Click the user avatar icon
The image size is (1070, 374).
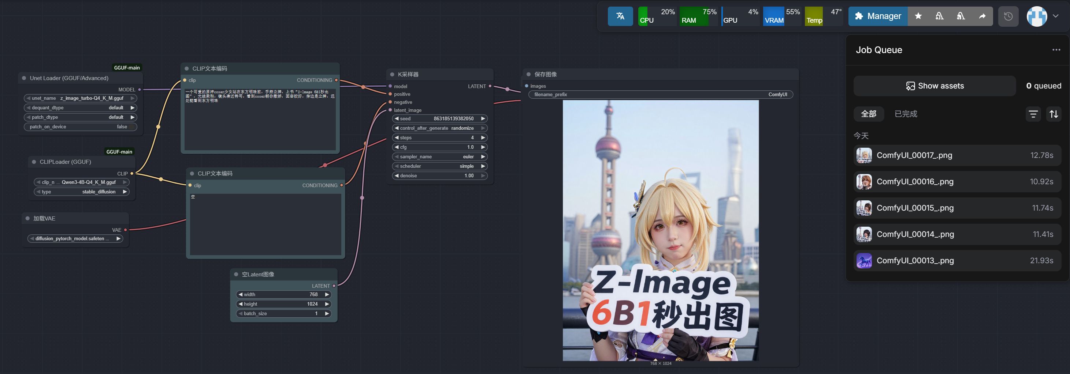(x=1037, y=16)
